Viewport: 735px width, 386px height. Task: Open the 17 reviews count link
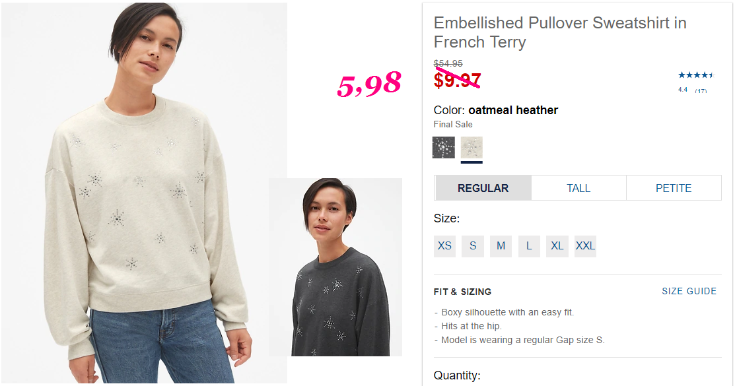point(701,91)
